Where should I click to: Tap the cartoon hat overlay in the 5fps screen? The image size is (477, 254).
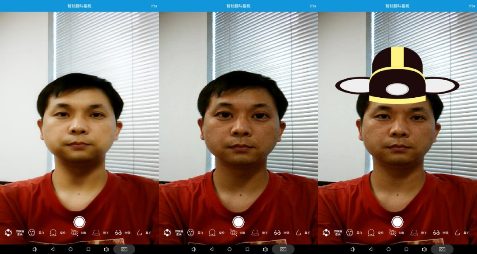[397, 76]
